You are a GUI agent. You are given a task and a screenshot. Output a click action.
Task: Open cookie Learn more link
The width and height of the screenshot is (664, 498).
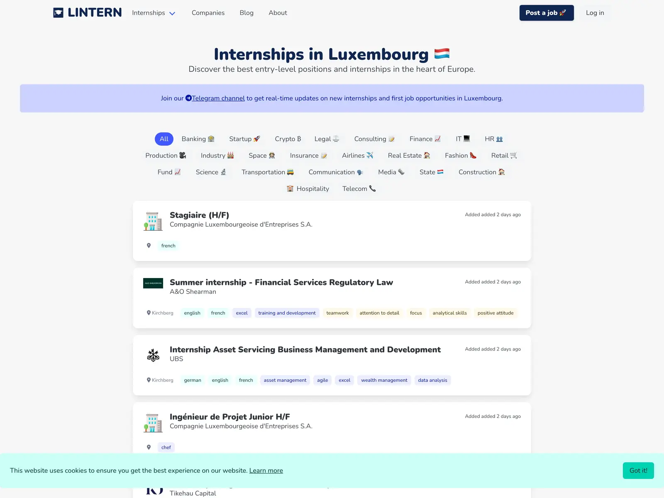266,471
